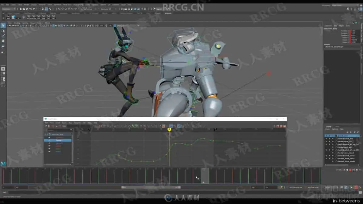This screenshot has width=363, height=204.
Task: Activate the Rotate tool in toolbox
Action: coord(3,46)
